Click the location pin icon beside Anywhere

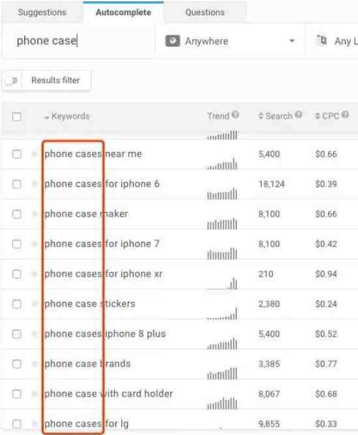coord(173,41)
